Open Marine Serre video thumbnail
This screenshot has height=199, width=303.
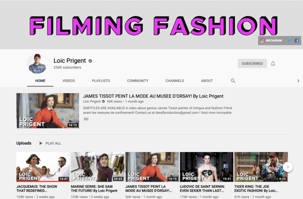98,167
